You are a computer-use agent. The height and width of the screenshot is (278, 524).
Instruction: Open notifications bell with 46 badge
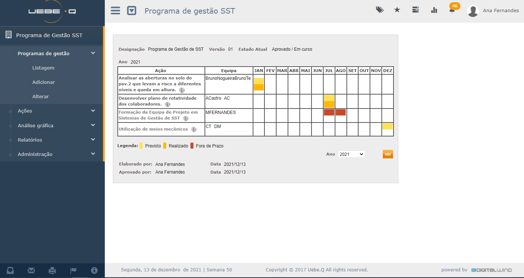452,10
